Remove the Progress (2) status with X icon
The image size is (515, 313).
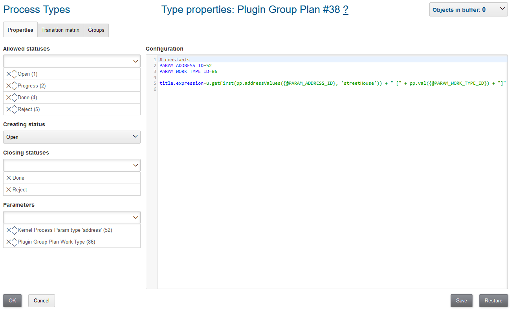pyautogui.click(x=9, y=86)
